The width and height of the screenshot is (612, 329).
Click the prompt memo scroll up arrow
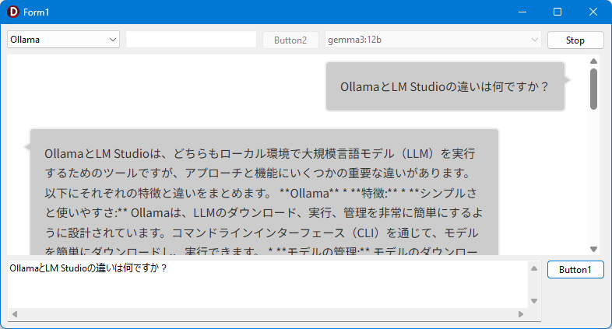click(534, 268)
